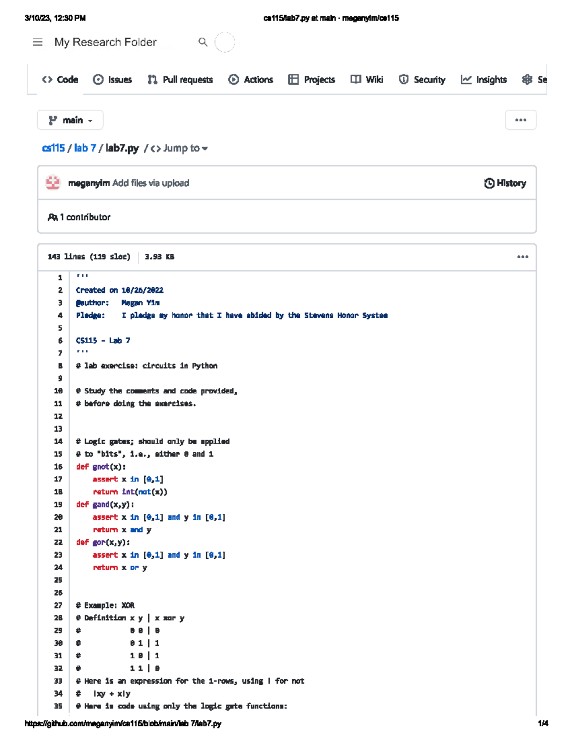Click the circular avatar placeholder
This screenshot has height=741, width=572.
pos(225,42)
